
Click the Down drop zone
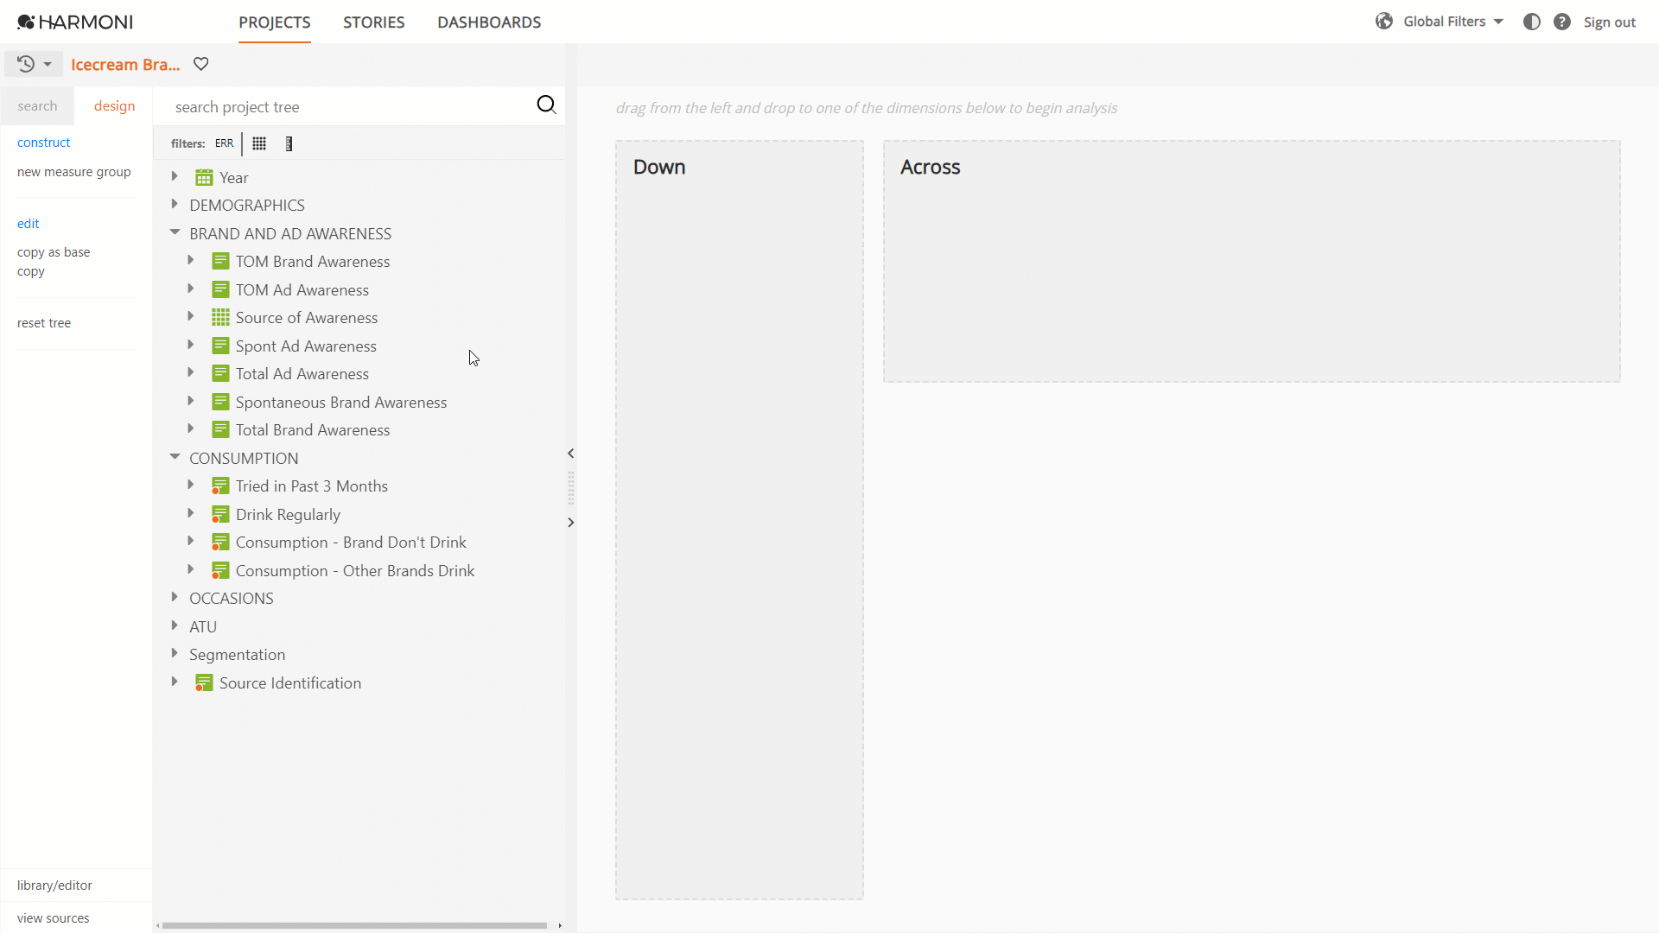740,520
